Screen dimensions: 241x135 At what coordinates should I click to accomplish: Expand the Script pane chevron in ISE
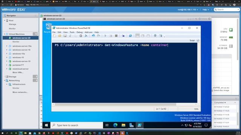point(198,40)
